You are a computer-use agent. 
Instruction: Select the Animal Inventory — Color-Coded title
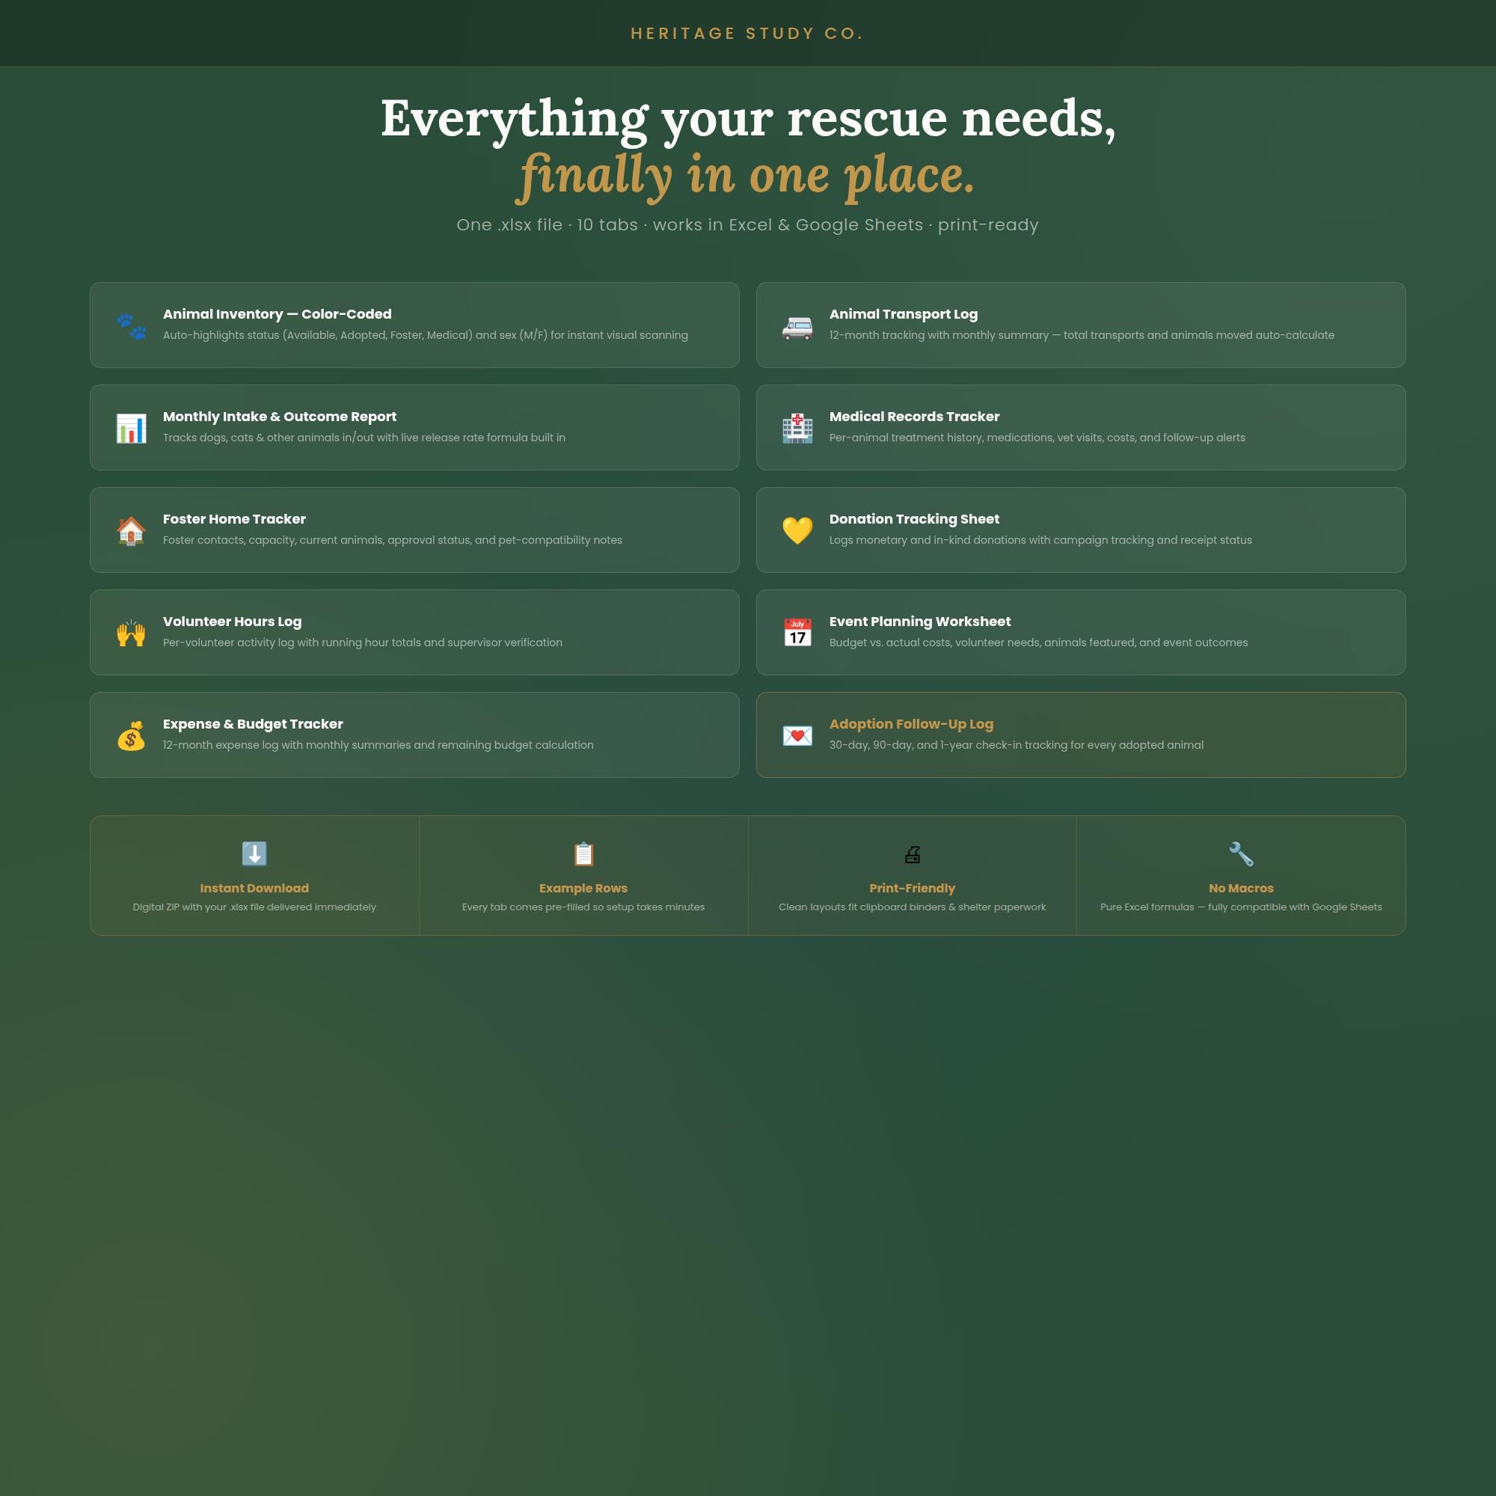point(278,313)
